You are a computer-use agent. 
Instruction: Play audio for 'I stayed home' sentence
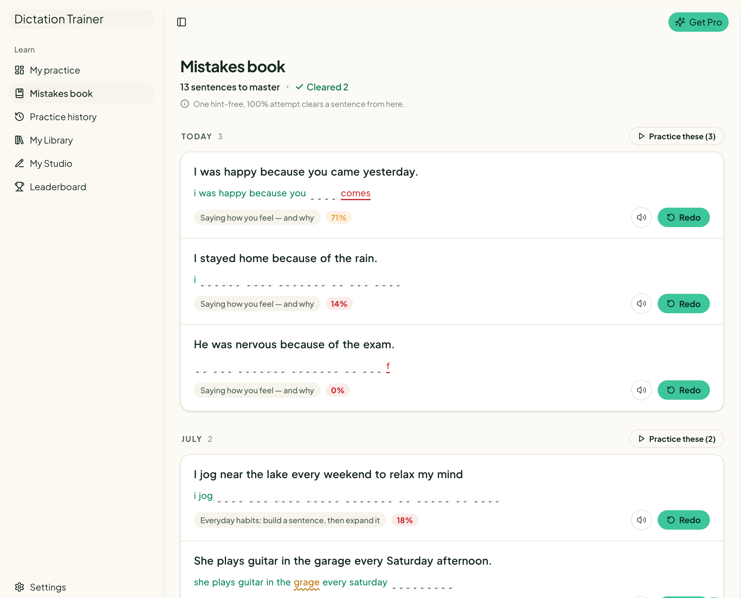(x=641, y=304)
